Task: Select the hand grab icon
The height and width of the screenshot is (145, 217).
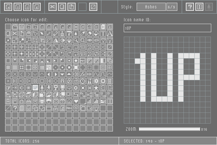Action: coord(28,34)
